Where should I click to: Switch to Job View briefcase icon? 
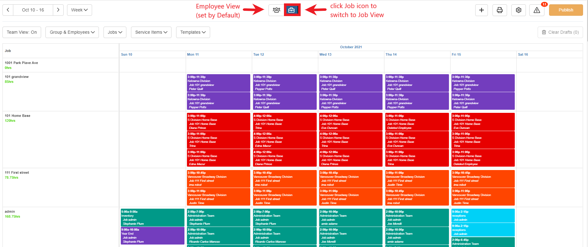point(291,10)
